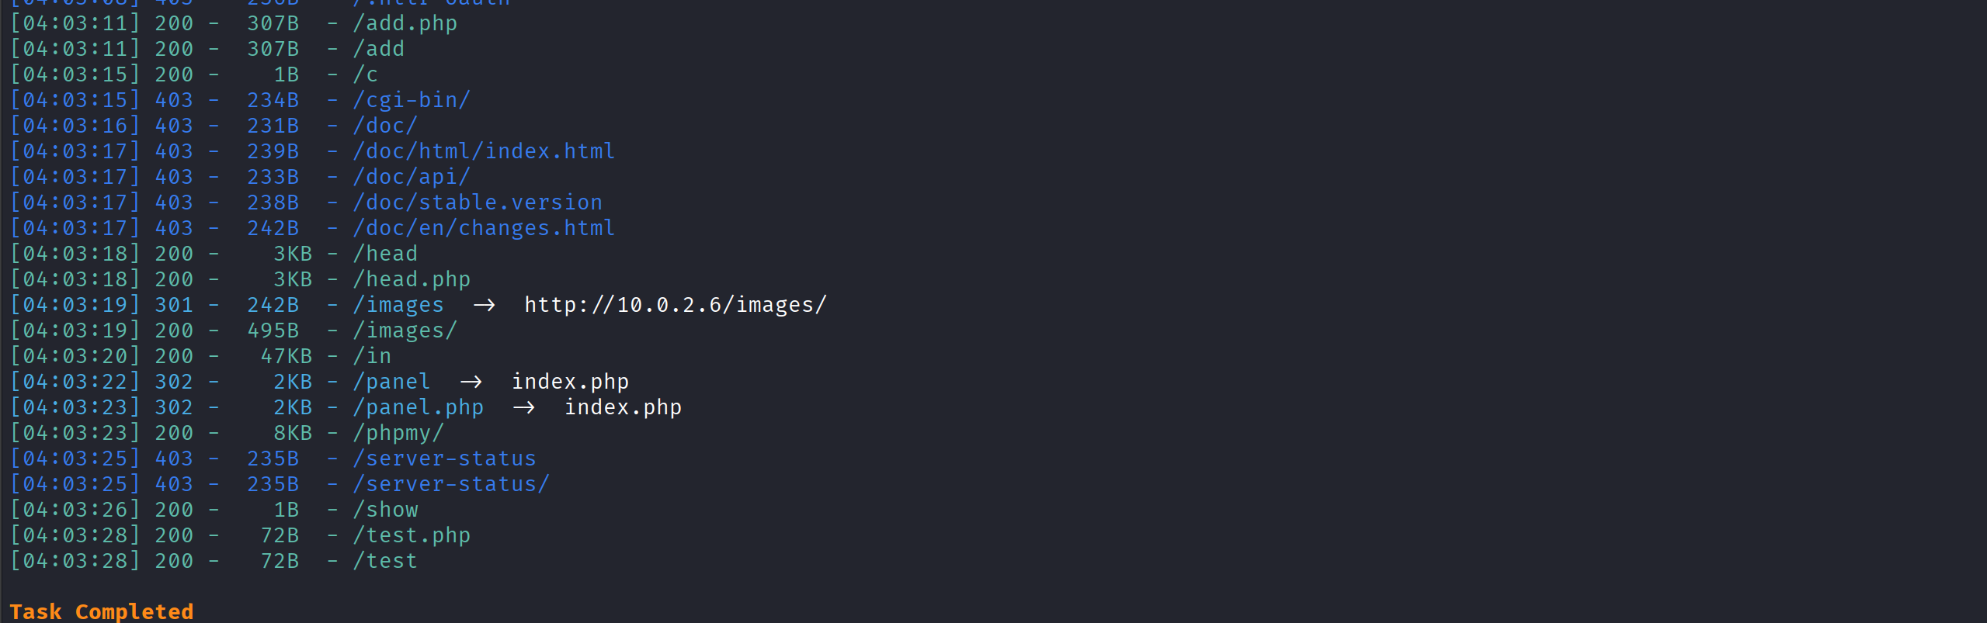This screenshot has width=1987, height=623.
Task: Select the /server-status/ path with trailing slash
Action: coord(451,484)
